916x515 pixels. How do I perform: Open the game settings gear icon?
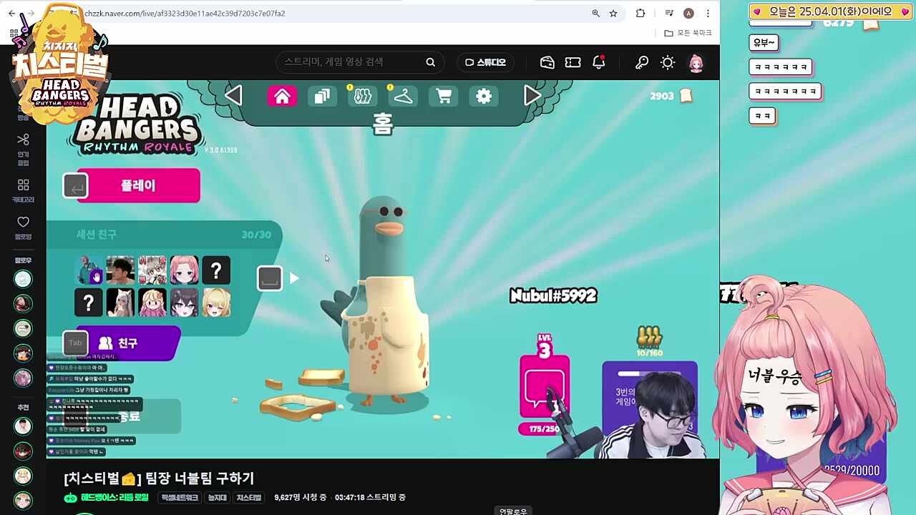pyautogui.click(x=484, y=96)
